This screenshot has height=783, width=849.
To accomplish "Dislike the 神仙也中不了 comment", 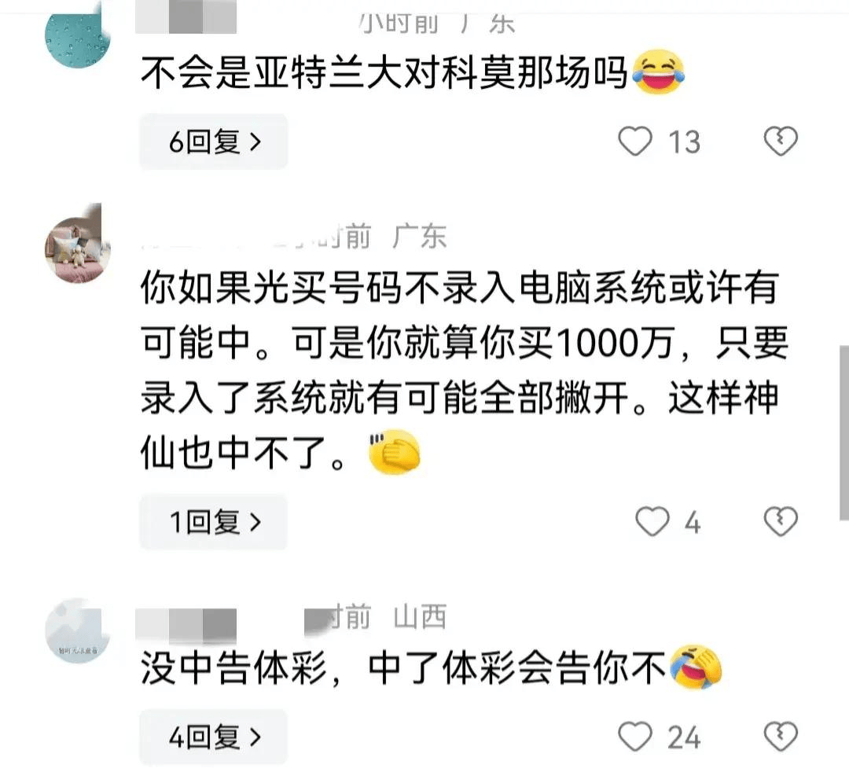I will (x=781, y=521).
